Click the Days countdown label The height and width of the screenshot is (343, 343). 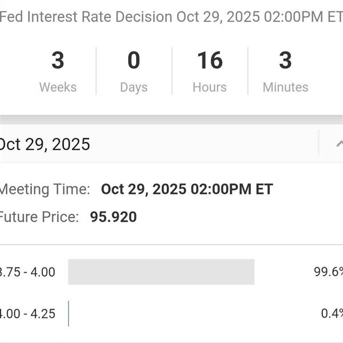134,87
